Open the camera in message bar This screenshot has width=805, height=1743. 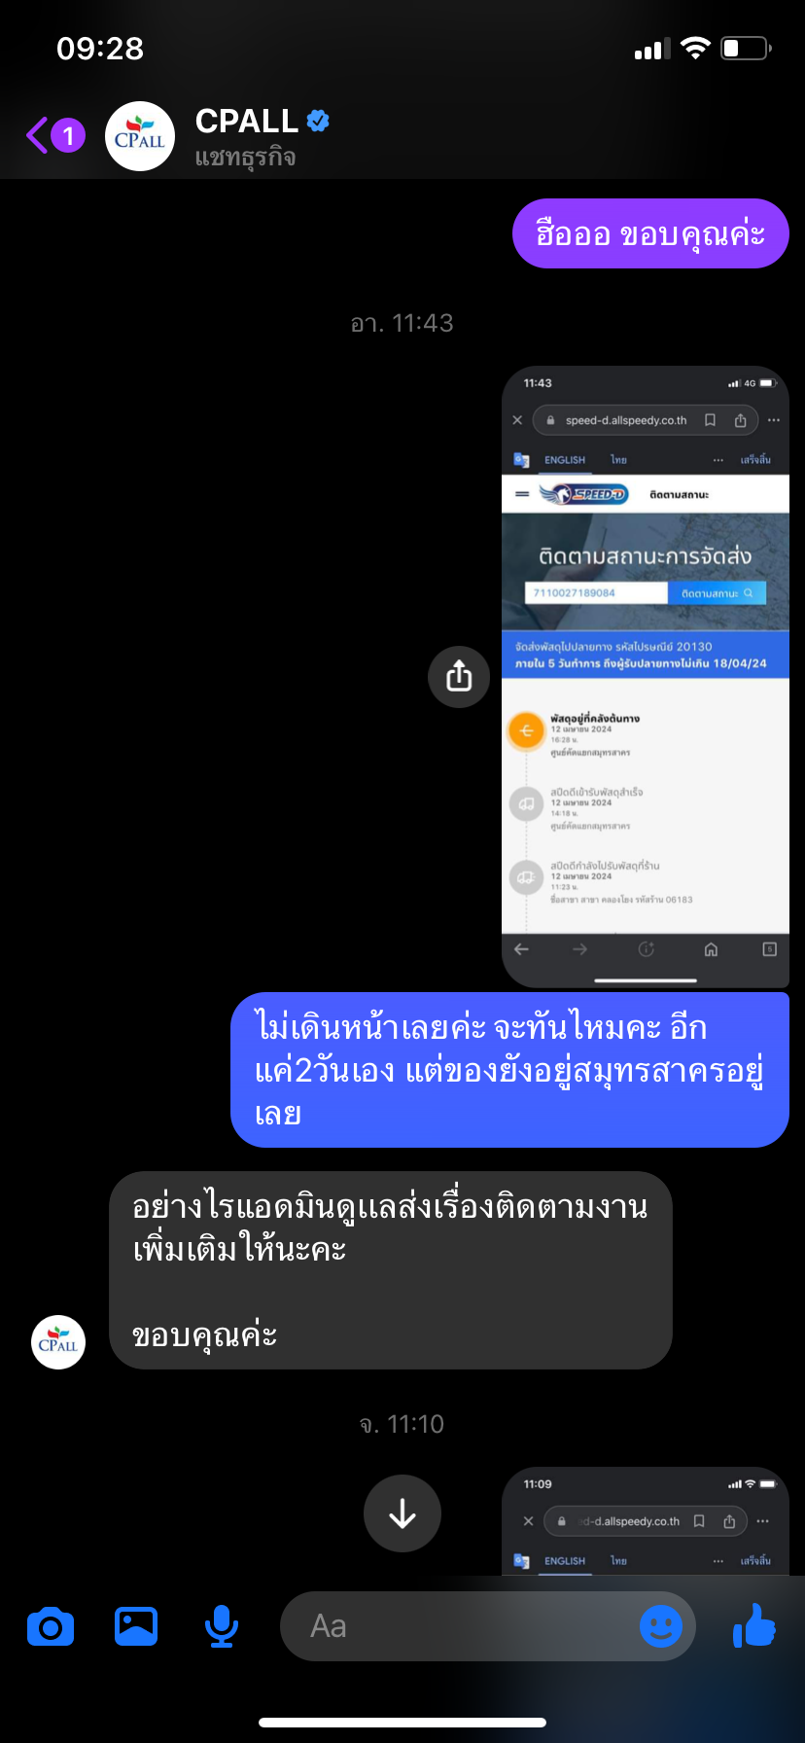click(x=51, y=1626)
